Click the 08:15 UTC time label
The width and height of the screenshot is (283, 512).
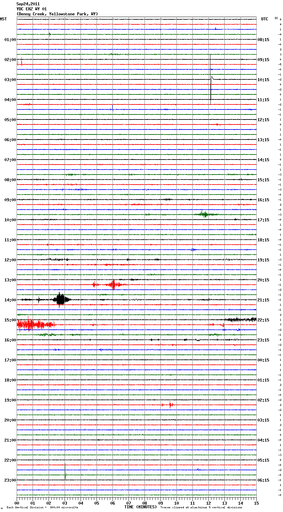[x=263, y=40]
